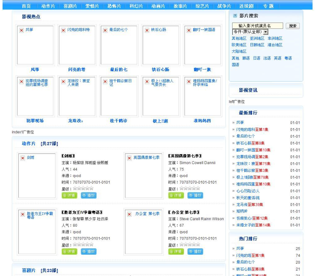
Task: Open 详情 details for 办公室 第七季
Action: pyautogui.click(x=176, y=252)
